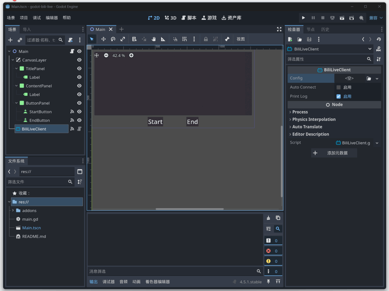Zoom in the 2D viewport
389x291 pixels.
pos(131,55)
